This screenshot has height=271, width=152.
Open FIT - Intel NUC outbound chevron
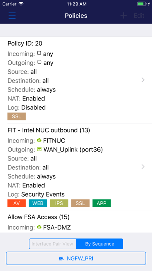tap(143, 167)
